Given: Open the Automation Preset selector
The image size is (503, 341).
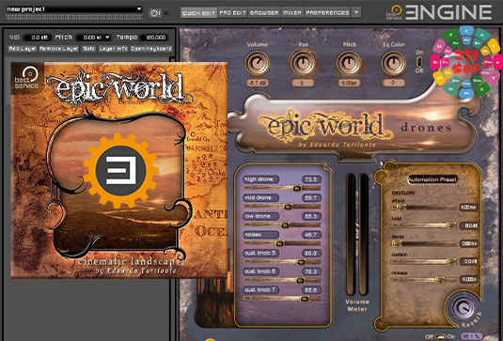Looking at the screenshot, I should [432, 179].
